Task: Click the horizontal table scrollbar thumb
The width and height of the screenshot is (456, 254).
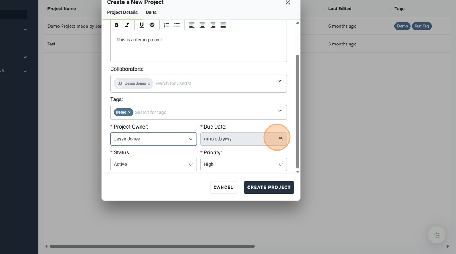Action: pos(152,246)
